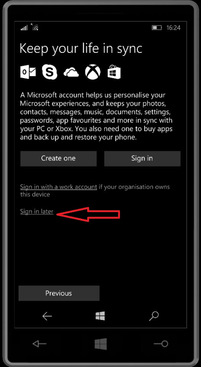The image size is (201, 367).
Task: Select the Create one button
Action: click(x=59, y=159)
